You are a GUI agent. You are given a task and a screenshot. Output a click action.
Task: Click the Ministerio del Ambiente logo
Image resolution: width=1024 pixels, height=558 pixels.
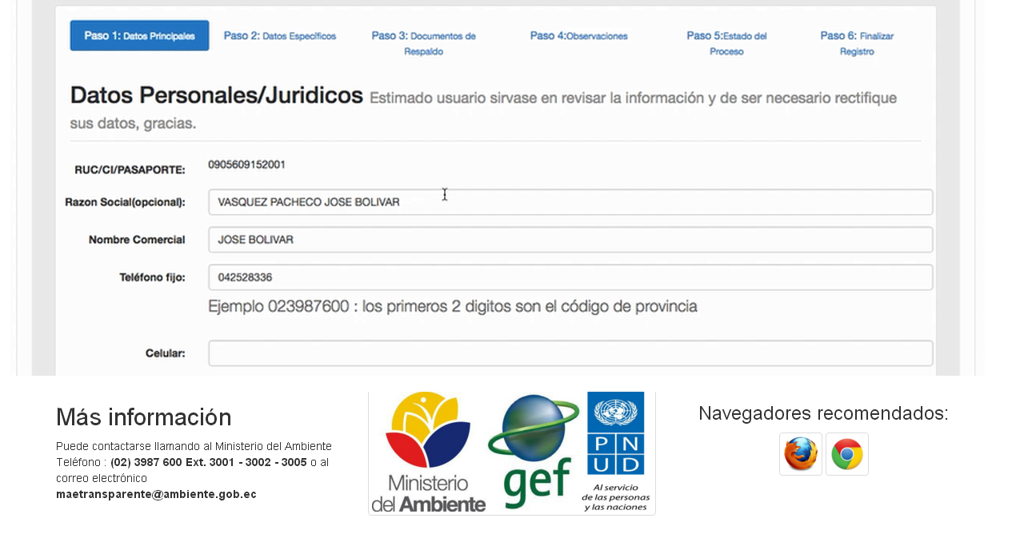coord(428,452)
